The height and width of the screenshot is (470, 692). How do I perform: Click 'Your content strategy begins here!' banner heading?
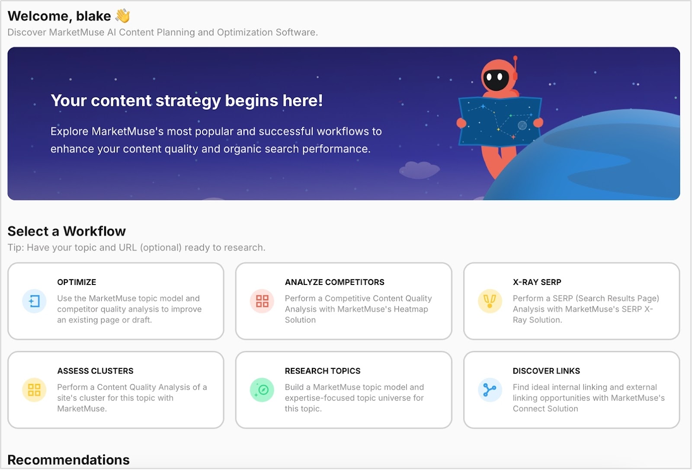(186, 101)
